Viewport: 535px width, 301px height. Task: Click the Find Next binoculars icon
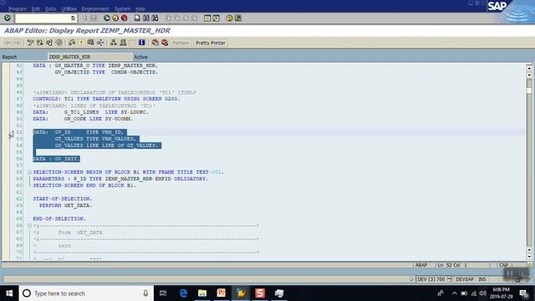155,18
